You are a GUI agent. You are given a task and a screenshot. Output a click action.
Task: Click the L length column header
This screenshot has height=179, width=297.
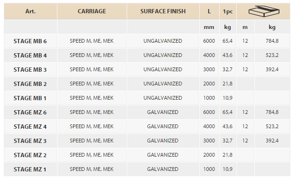209,11
